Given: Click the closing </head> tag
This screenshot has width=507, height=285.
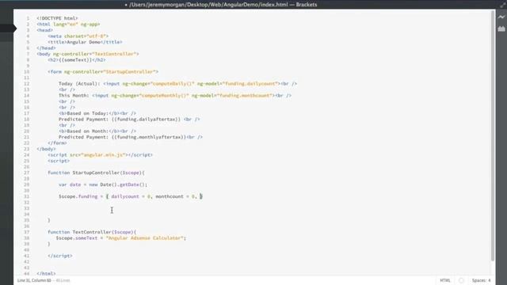Looking at the screenshot, I should pos(46,47).
